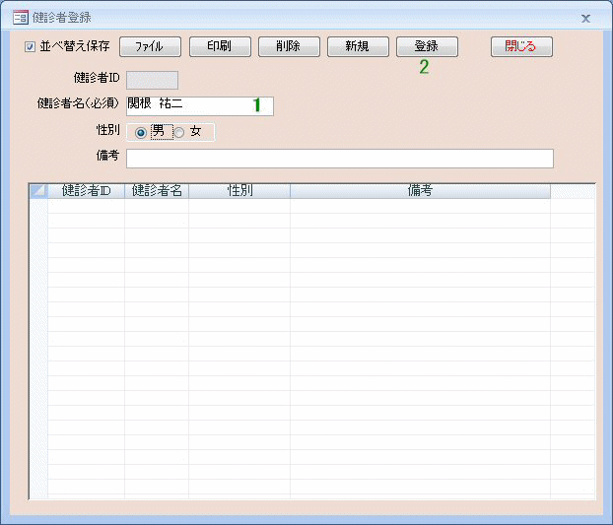Click the 備考 column header in grid
This screenshot has width=613, height=525.
point(420,191)
